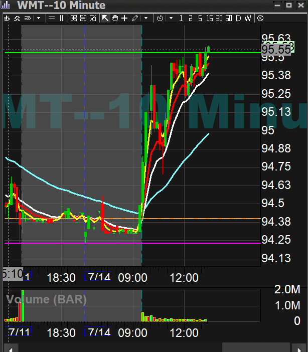Image resolution: width=308 pixels, height=352 pixels.
Task: Click the 95.13 price axis label
Action: click(x=276, y=112)
